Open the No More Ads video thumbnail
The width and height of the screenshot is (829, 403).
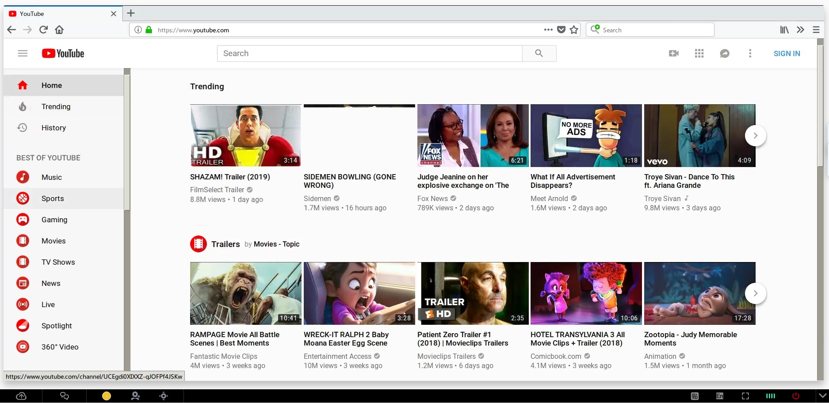586,136
